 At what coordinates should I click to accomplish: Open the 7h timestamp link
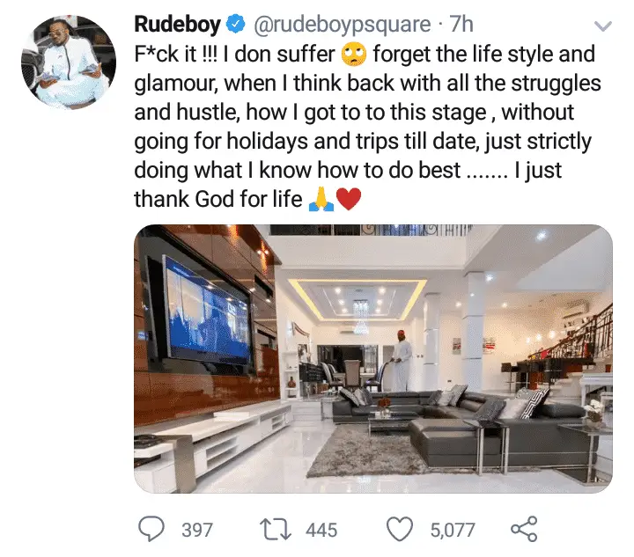[461, 24]
